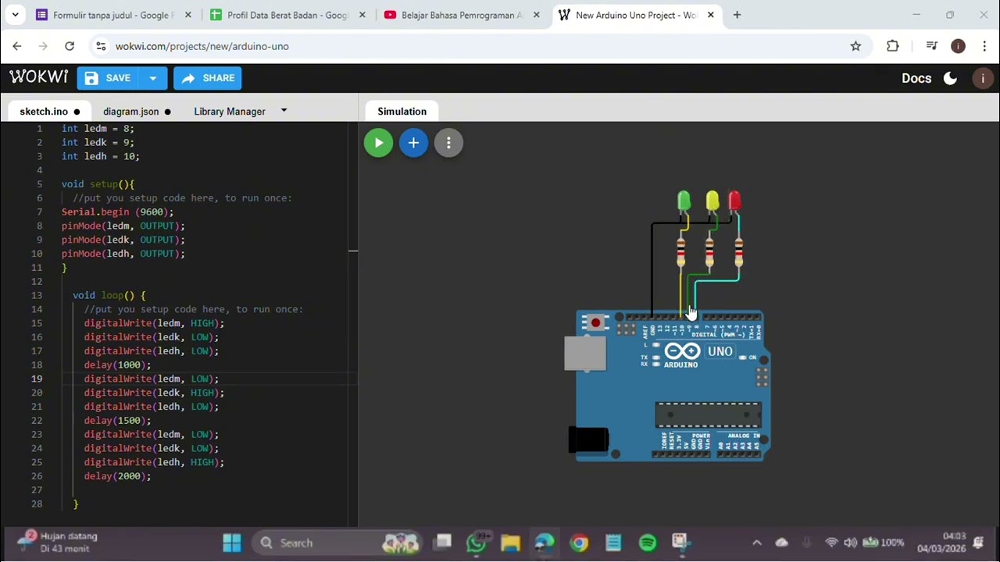The image size is (1000, 562).
Task: Click the 'delay(2000);' code line
Action: pos(117,475)
